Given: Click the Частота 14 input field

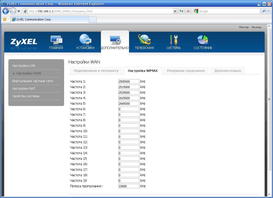Looking at the screenshot, I should coord(129,153).
